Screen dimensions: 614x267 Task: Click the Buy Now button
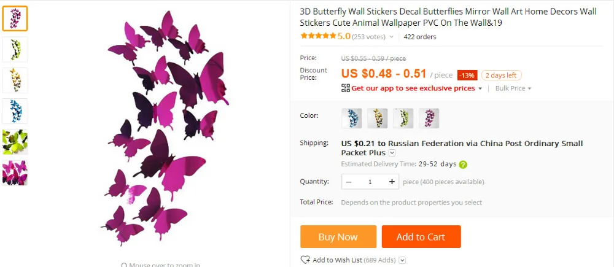[338, 236]
